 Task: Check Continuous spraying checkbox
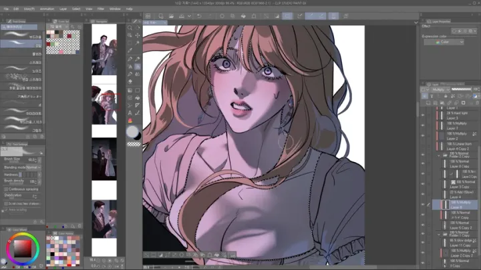tap(6, 189)
